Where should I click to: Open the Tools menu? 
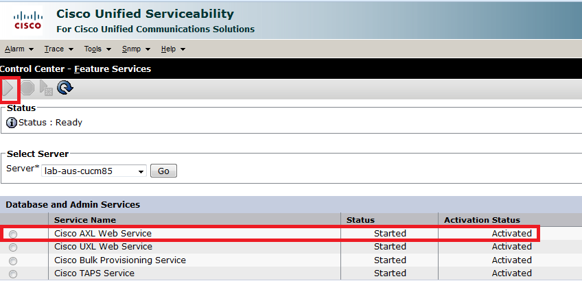pyautogui.click(x=97, y=49)
